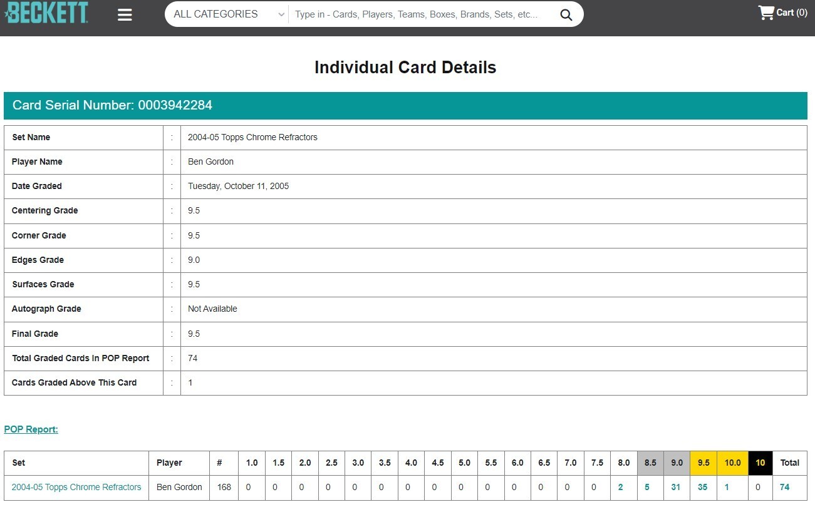Open the POP Report link
The image size is (815, 507).
[31, 429]
